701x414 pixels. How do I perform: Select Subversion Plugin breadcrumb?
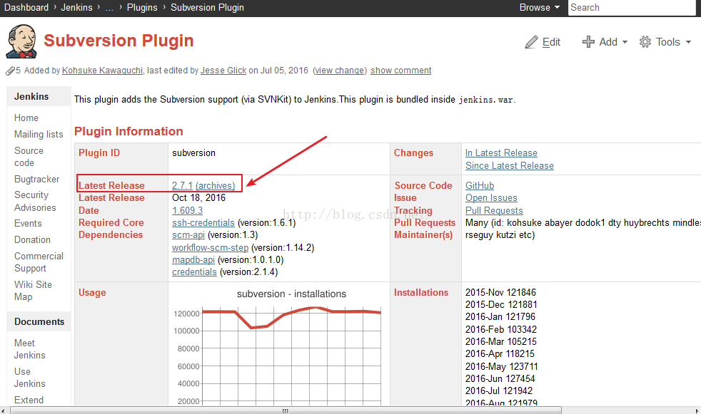(x=208, y=8)
